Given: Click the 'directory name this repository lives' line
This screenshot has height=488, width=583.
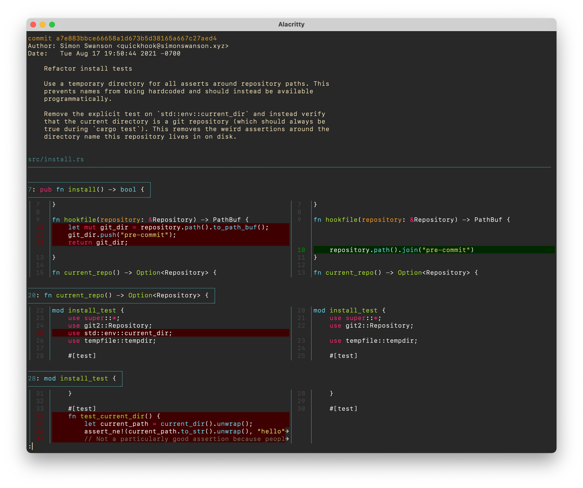Looking at the screenshot, I should pos(140,137).
